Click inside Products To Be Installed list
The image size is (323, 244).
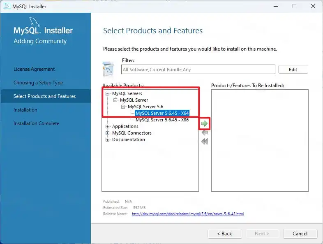pos(260,140)
